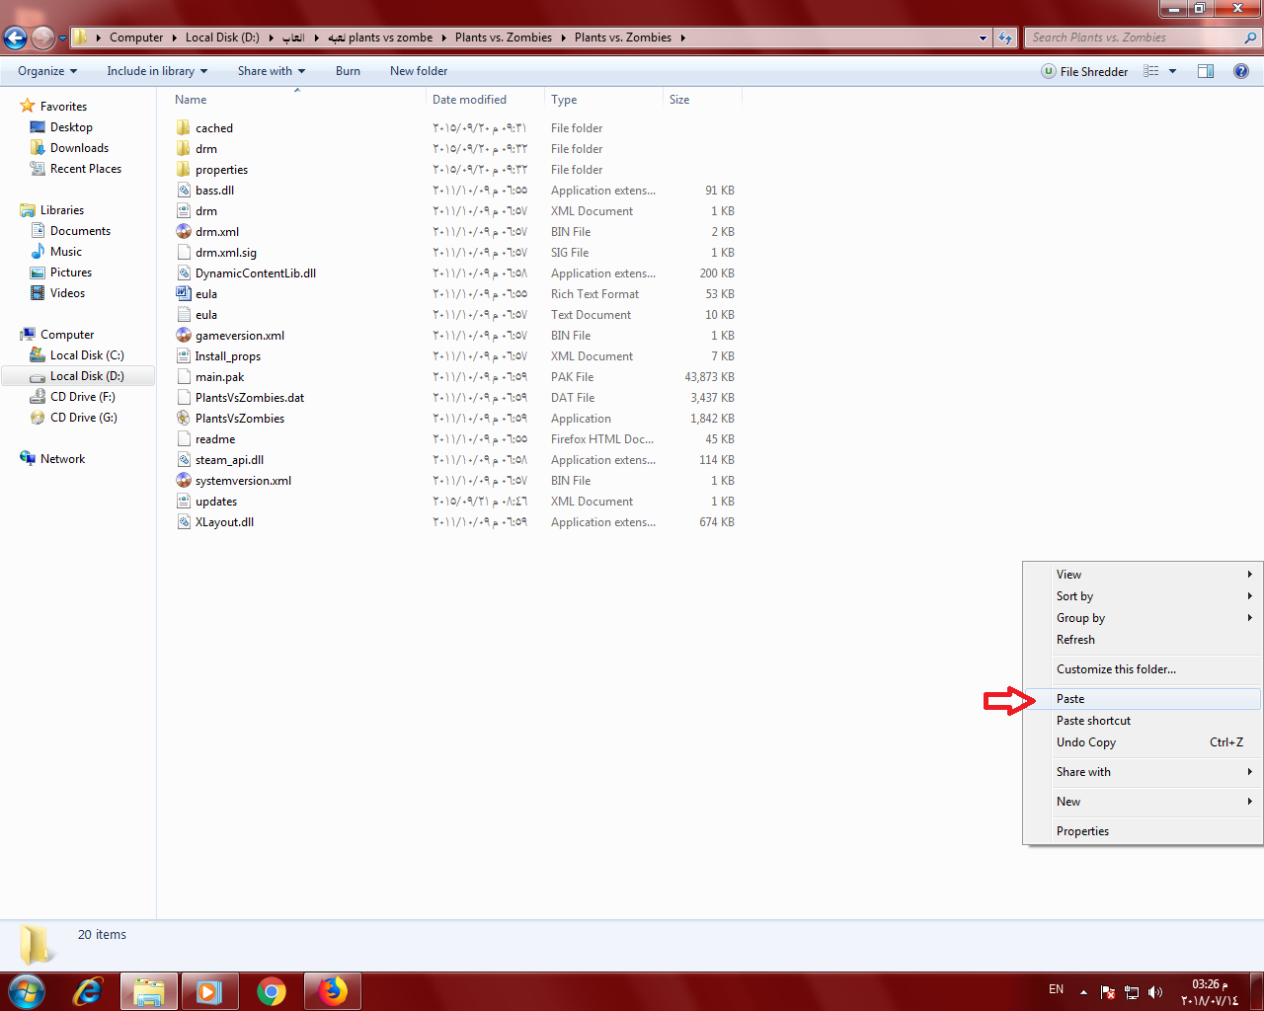Click the taskbar clock
This screenshot has width=1264, height=1011.
click(1210, 992)
